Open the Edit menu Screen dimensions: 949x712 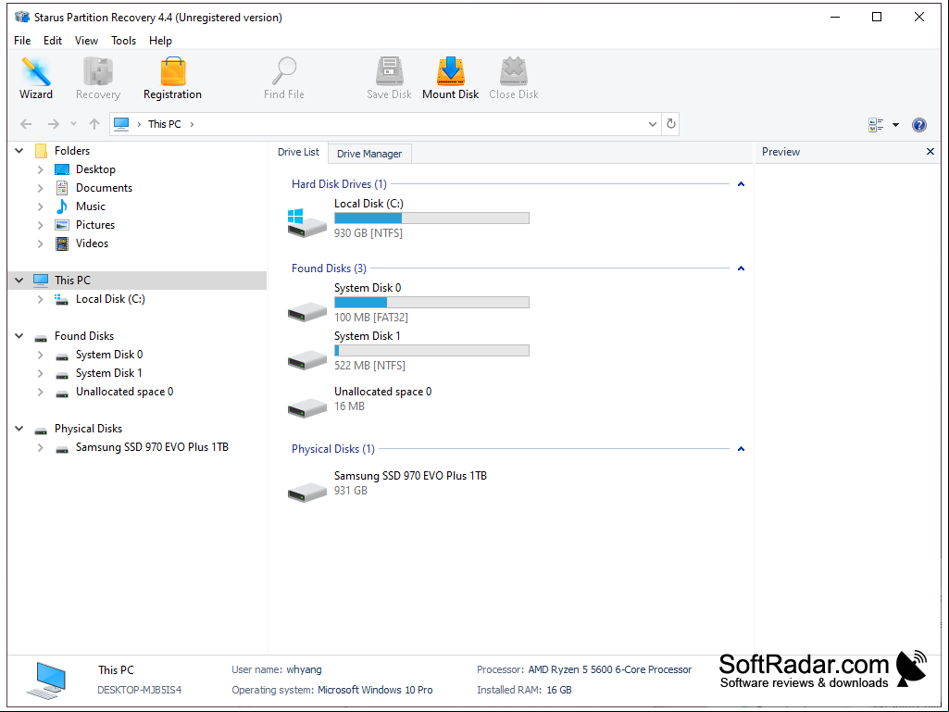[53, 41]
